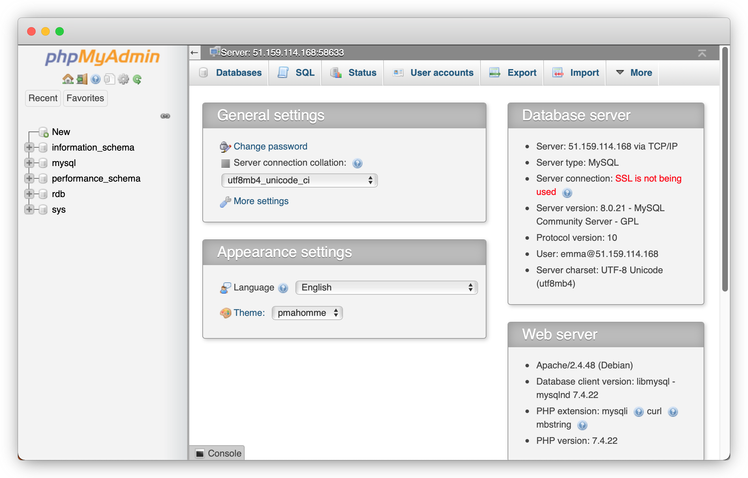The height and width of the screenshot is (478, 748).
Task: Expand the mysql database tree node
Action: [29, 163]
